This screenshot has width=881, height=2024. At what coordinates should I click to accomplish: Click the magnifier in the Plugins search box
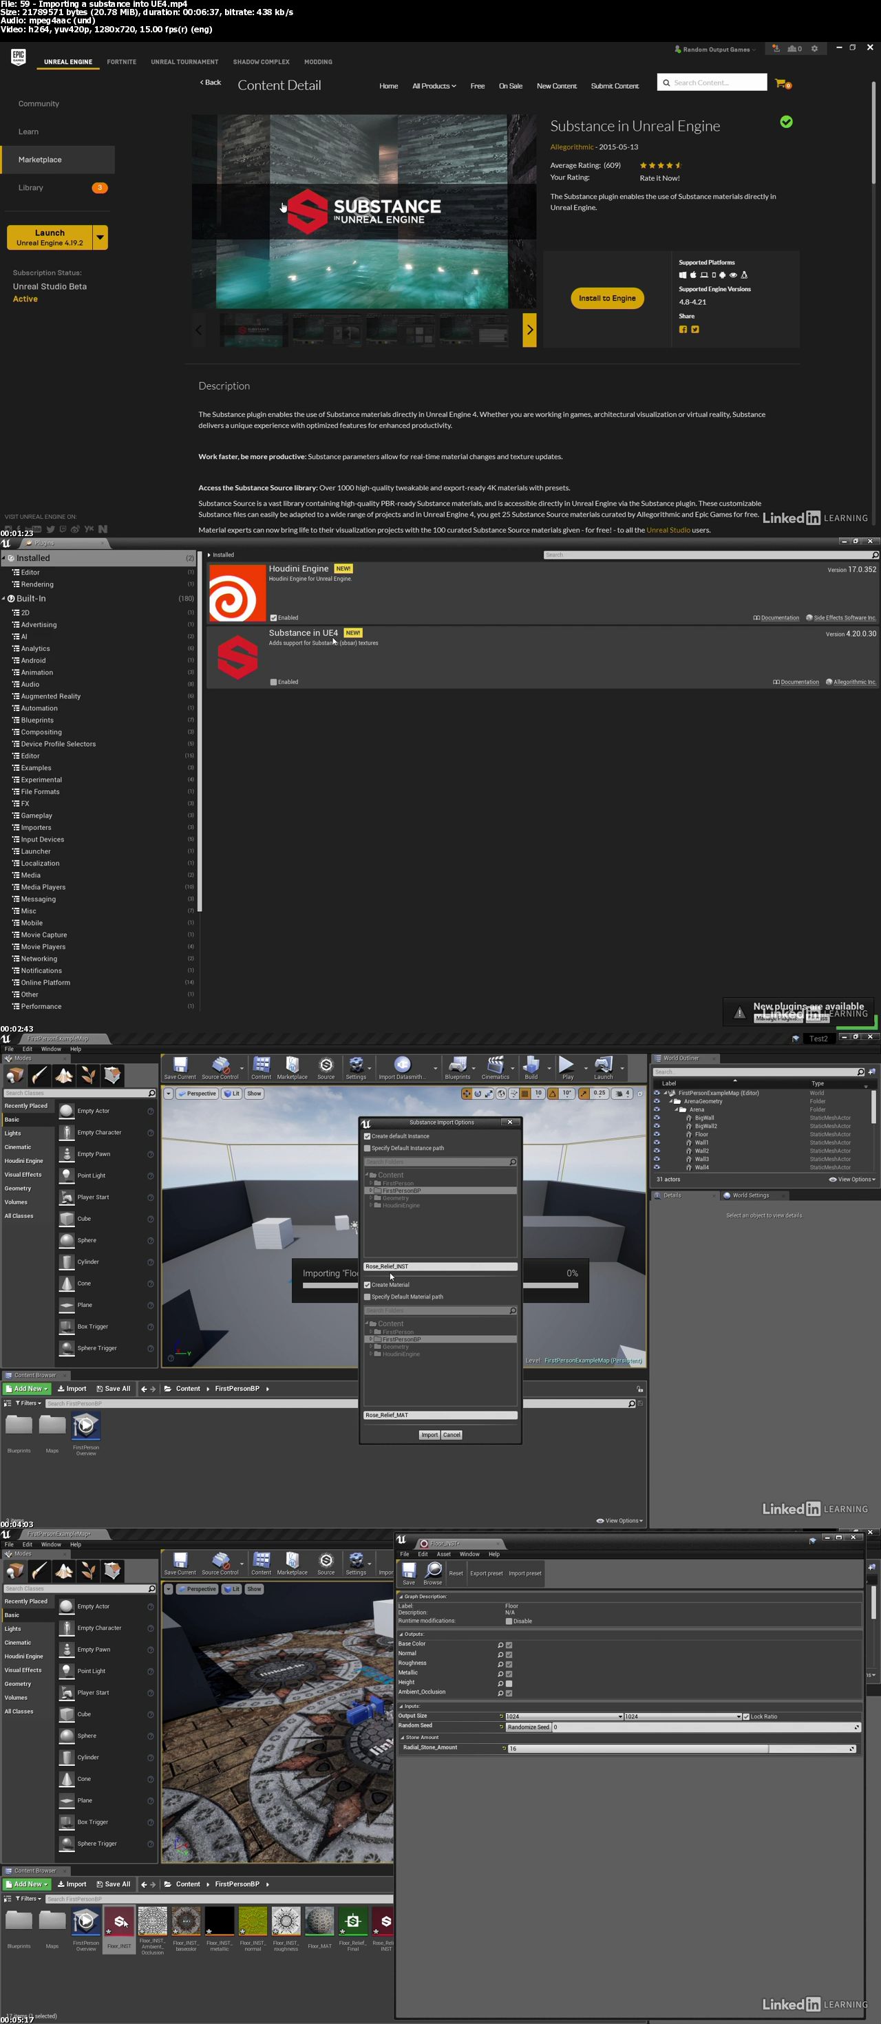coord(875,555)
